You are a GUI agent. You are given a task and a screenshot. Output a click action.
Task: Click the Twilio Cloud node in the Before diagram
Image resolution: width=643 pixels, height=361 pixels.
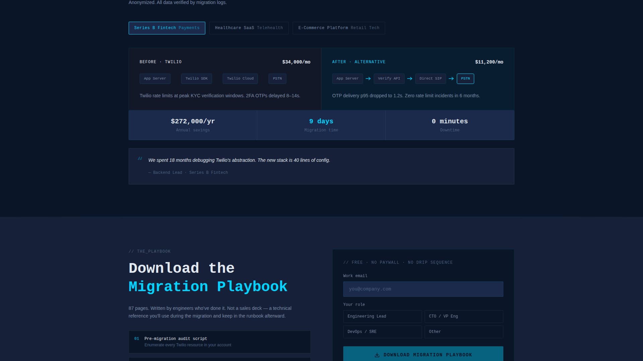coord(240,79)
